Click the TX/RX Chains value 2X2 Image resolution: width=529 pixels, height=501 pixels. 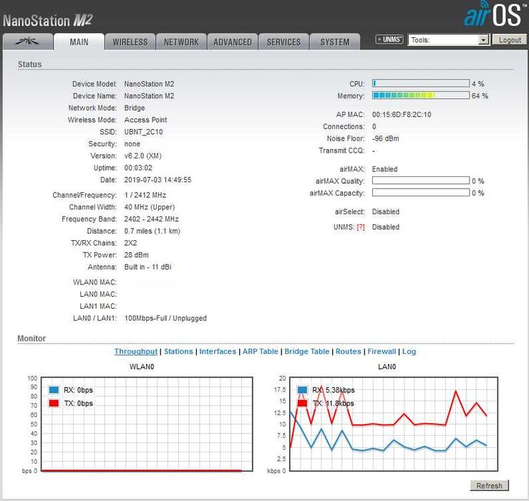[x=130, y=243]
